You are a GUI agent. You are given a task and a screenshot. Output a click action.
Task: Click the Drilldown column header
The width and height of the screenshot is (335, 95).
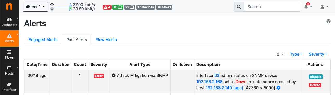pos(182,64)
